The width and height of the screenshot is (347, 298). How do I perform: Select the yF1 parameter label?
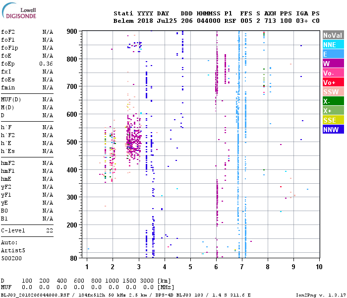pyautogui.click(x=6, y=195)
